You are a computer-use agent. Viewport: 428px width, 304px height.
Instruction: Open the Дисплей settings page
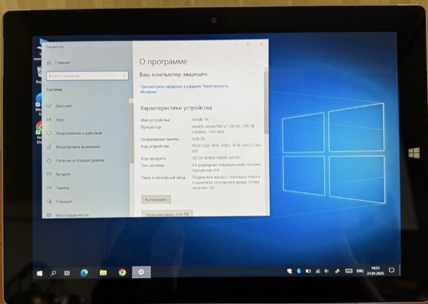59,106
